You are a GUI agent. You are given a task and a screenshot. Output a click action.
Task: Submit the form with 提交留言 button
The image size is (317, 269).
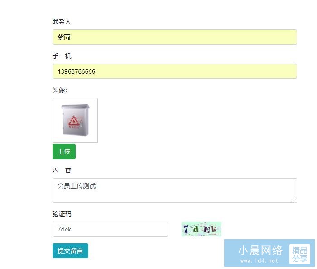(x=70, y=250)
